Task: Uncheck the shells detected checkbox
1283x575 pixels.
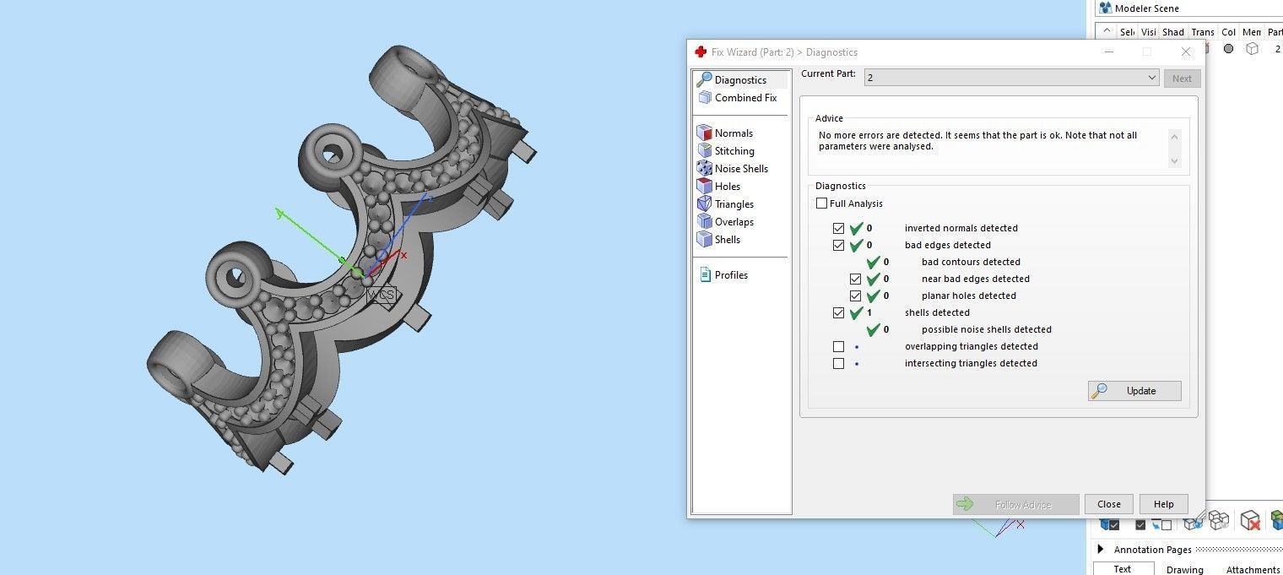Action: click(838, 312)
